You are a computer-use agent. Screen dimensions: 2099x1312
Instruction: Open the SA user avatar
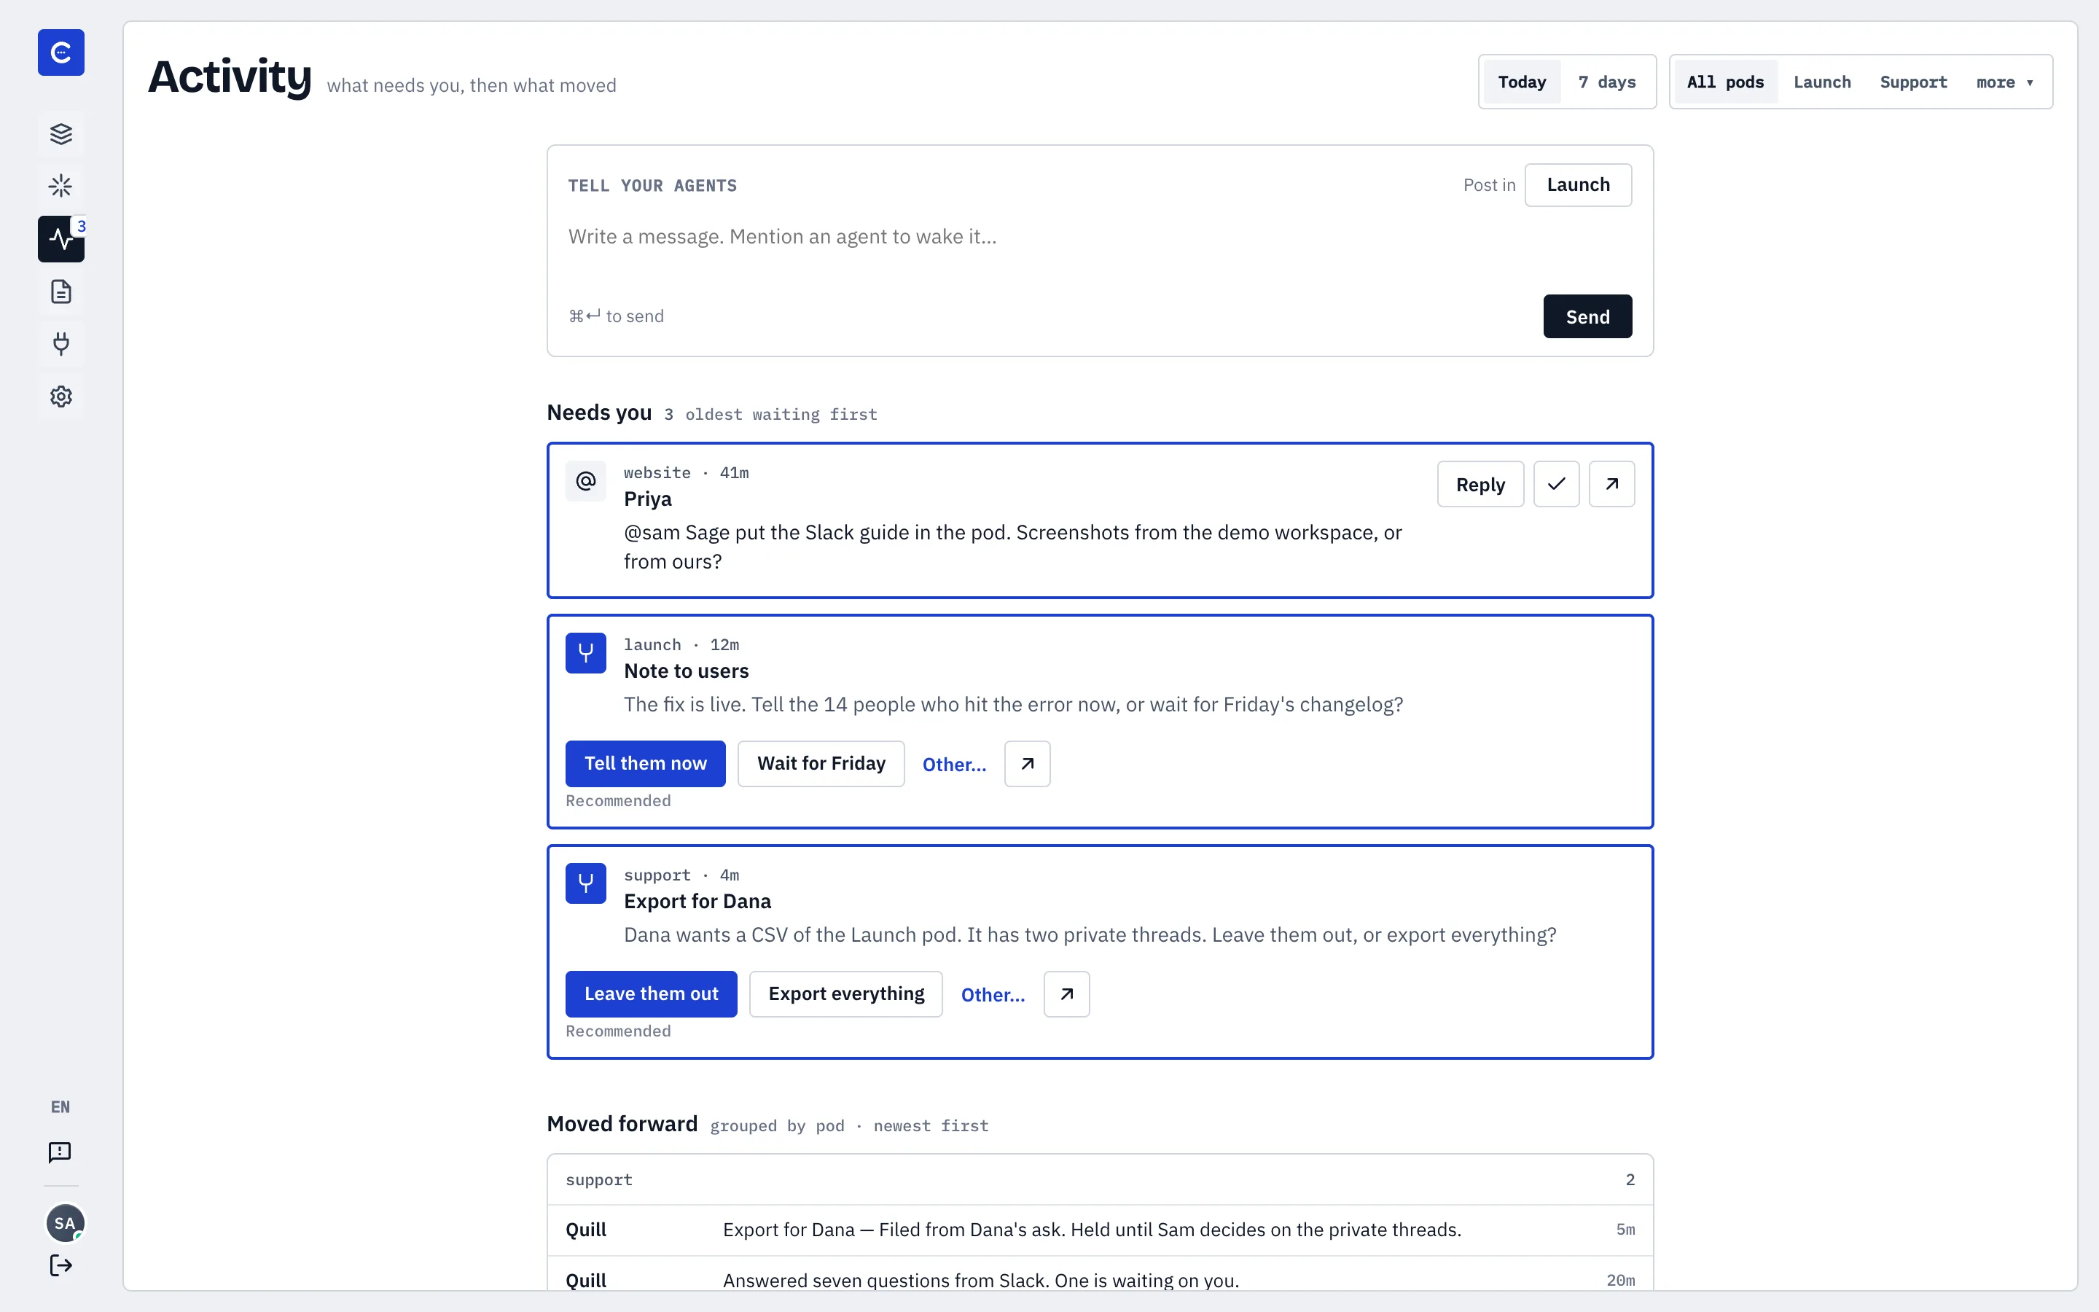(x=65, y=1222)
